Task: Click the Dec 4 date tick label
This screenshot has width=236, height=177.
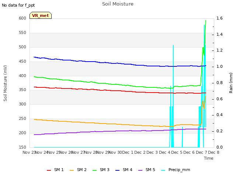Action: (165, 152)
